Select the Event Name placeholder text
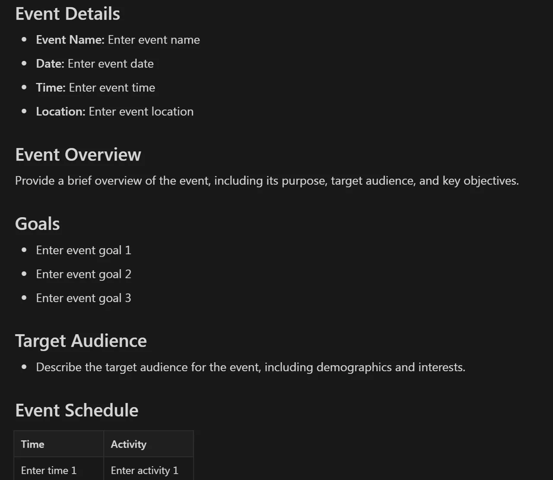 [154, 40]
